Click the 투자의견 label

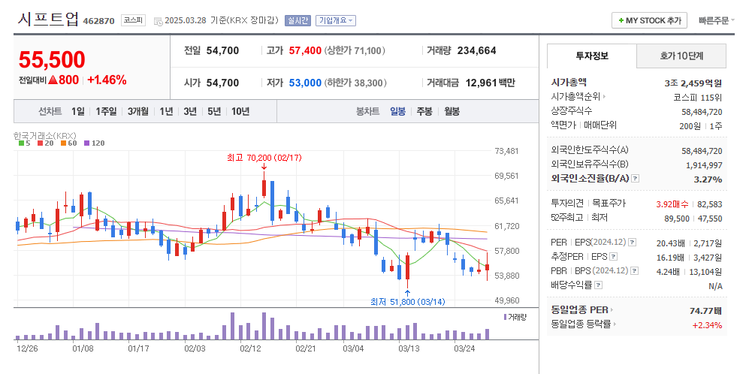coord(567,204)
